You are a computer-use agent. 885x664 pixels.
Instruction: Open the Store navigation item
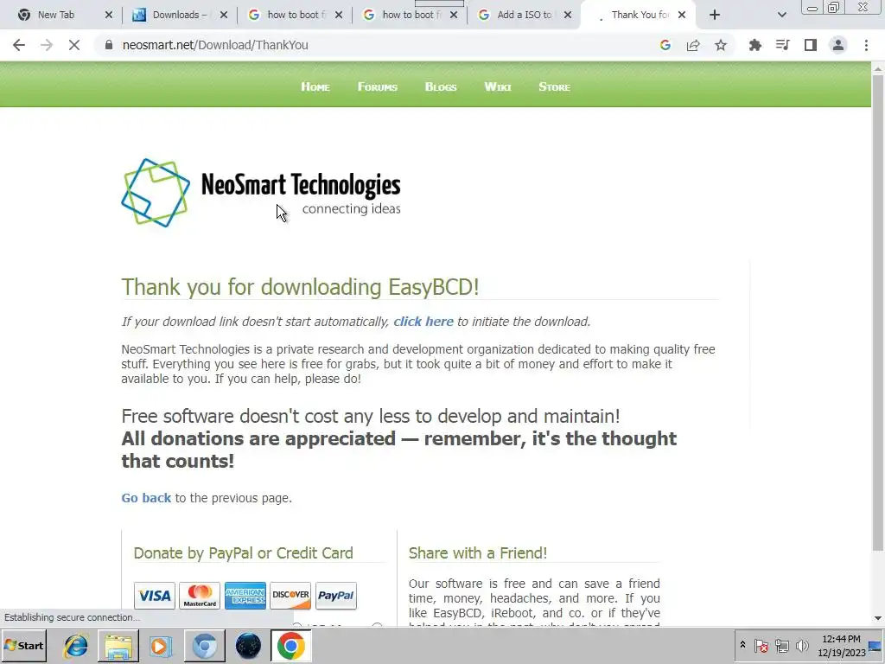[554, 87]
